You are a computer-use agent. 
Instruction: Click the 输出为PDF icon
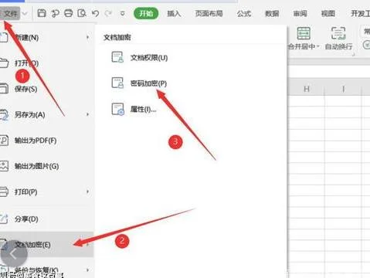(4, 141)
